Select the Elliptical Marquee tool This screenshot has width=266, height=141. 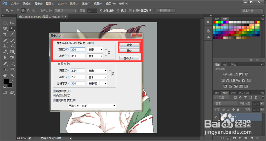click(x=5, y=23)
